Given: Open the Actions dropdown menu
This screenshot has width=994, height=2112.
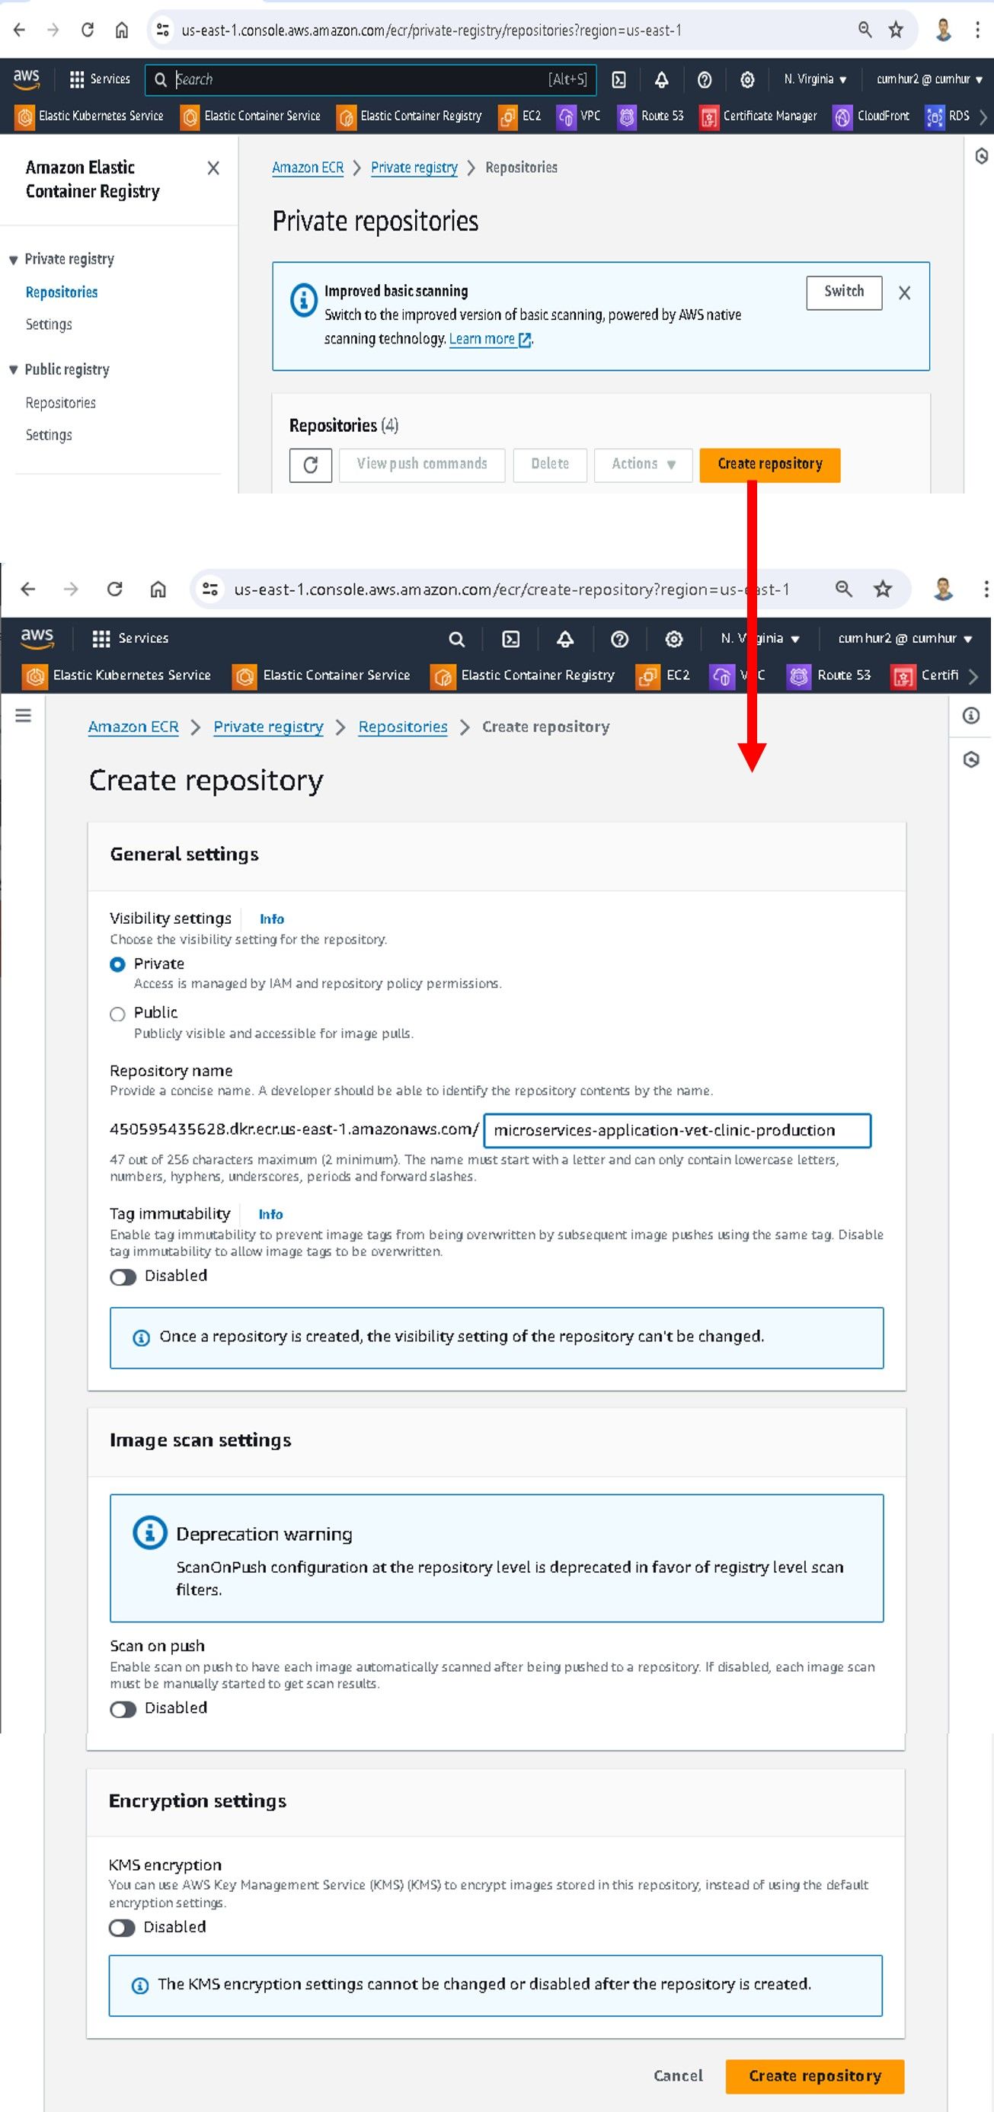Looking at the screenshot, I should pos(642,465).
